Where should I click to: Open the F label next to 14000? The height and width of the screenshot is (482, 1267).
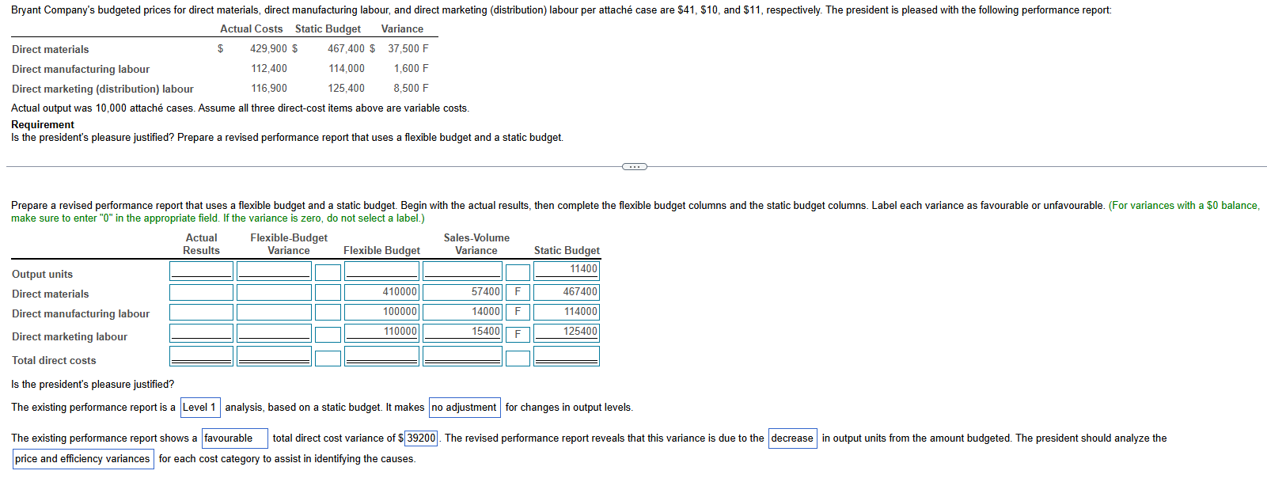(x=518, y=312)
